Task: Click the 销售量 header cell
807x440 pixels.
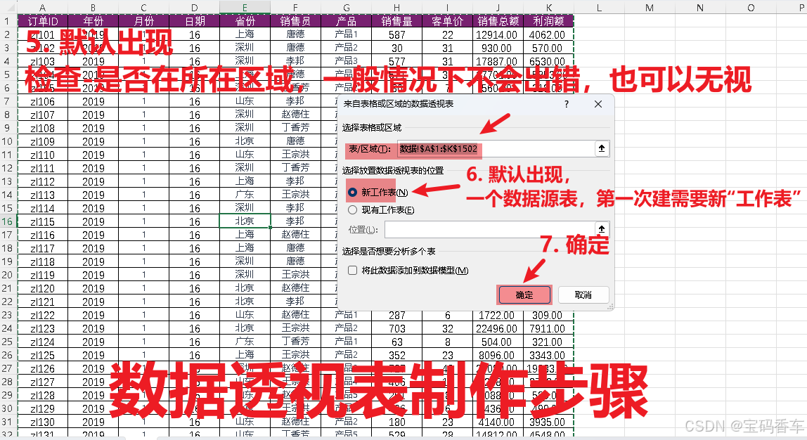Action: [x=396, y=21]
